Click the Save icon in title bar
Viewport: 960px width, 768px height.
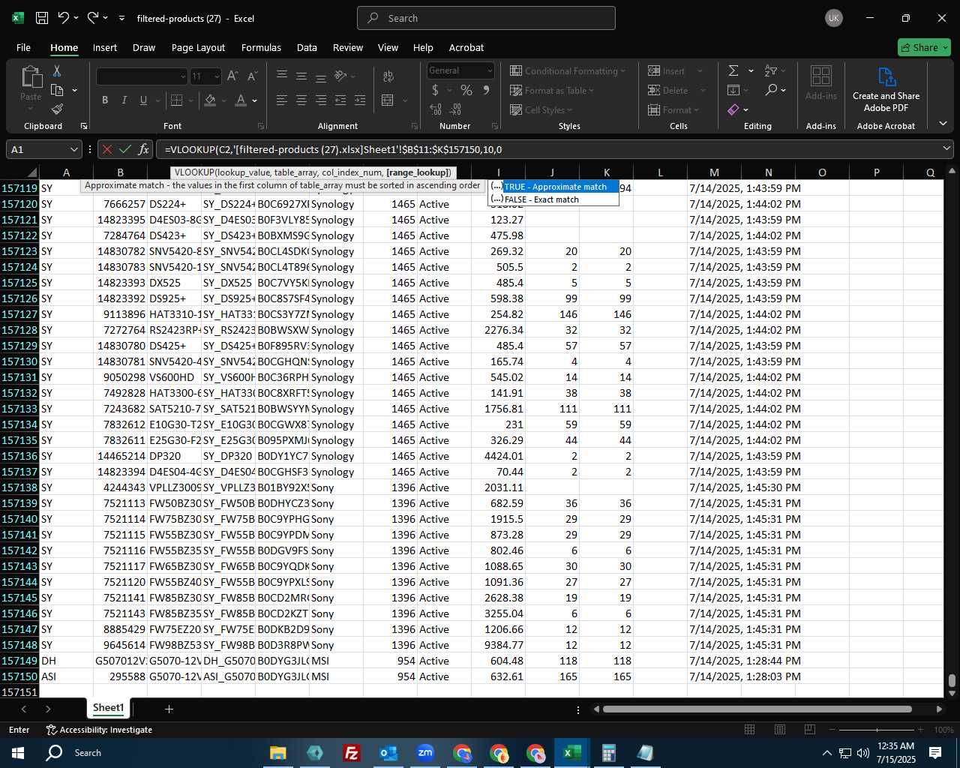[42, 18]
